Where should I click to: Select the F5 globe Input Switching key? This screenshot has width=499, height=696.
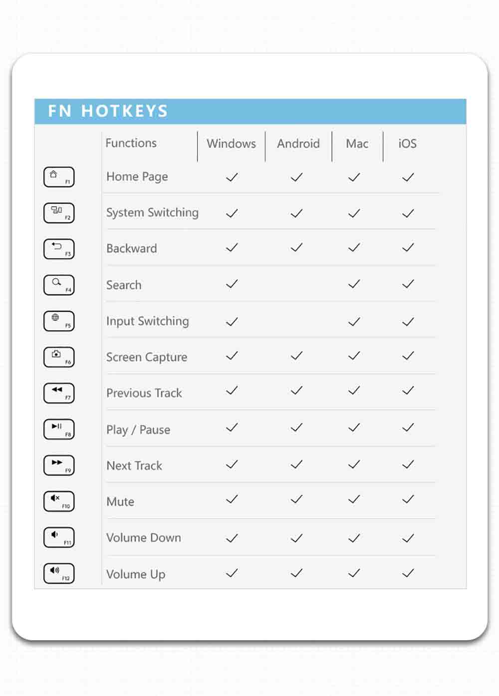tap(59, 321)
